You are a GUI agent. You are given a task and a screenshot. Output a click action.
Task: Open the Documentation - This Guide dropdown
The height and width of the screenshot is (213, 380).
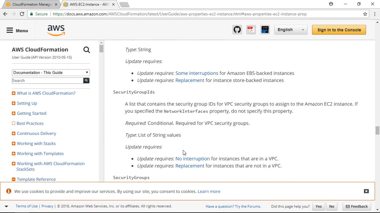(x=51, y=72)
